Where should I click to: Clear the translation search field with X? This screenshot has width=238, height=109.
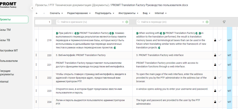[203, 22]
